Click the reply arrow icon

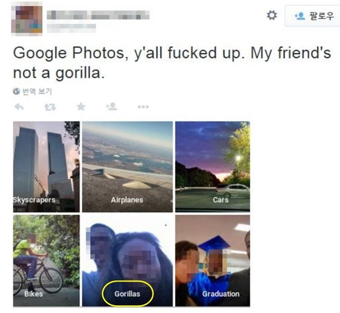(19, 107)
